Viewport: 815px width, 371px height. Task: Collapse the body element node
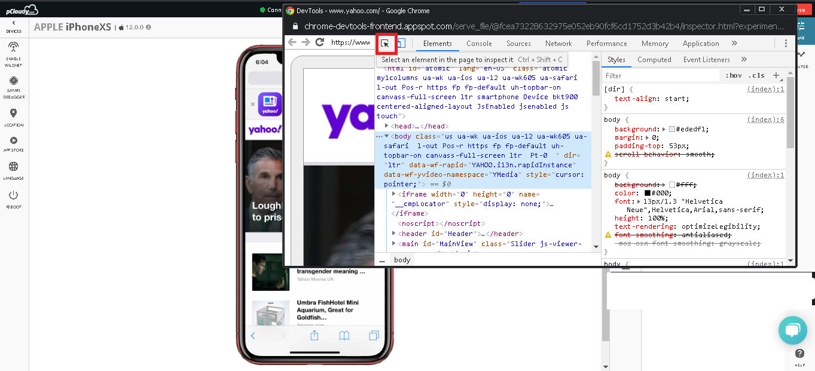click(387, 136)
